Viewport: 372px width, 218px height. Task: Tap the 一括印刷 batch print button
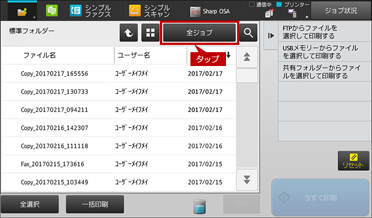coord(95,204)
